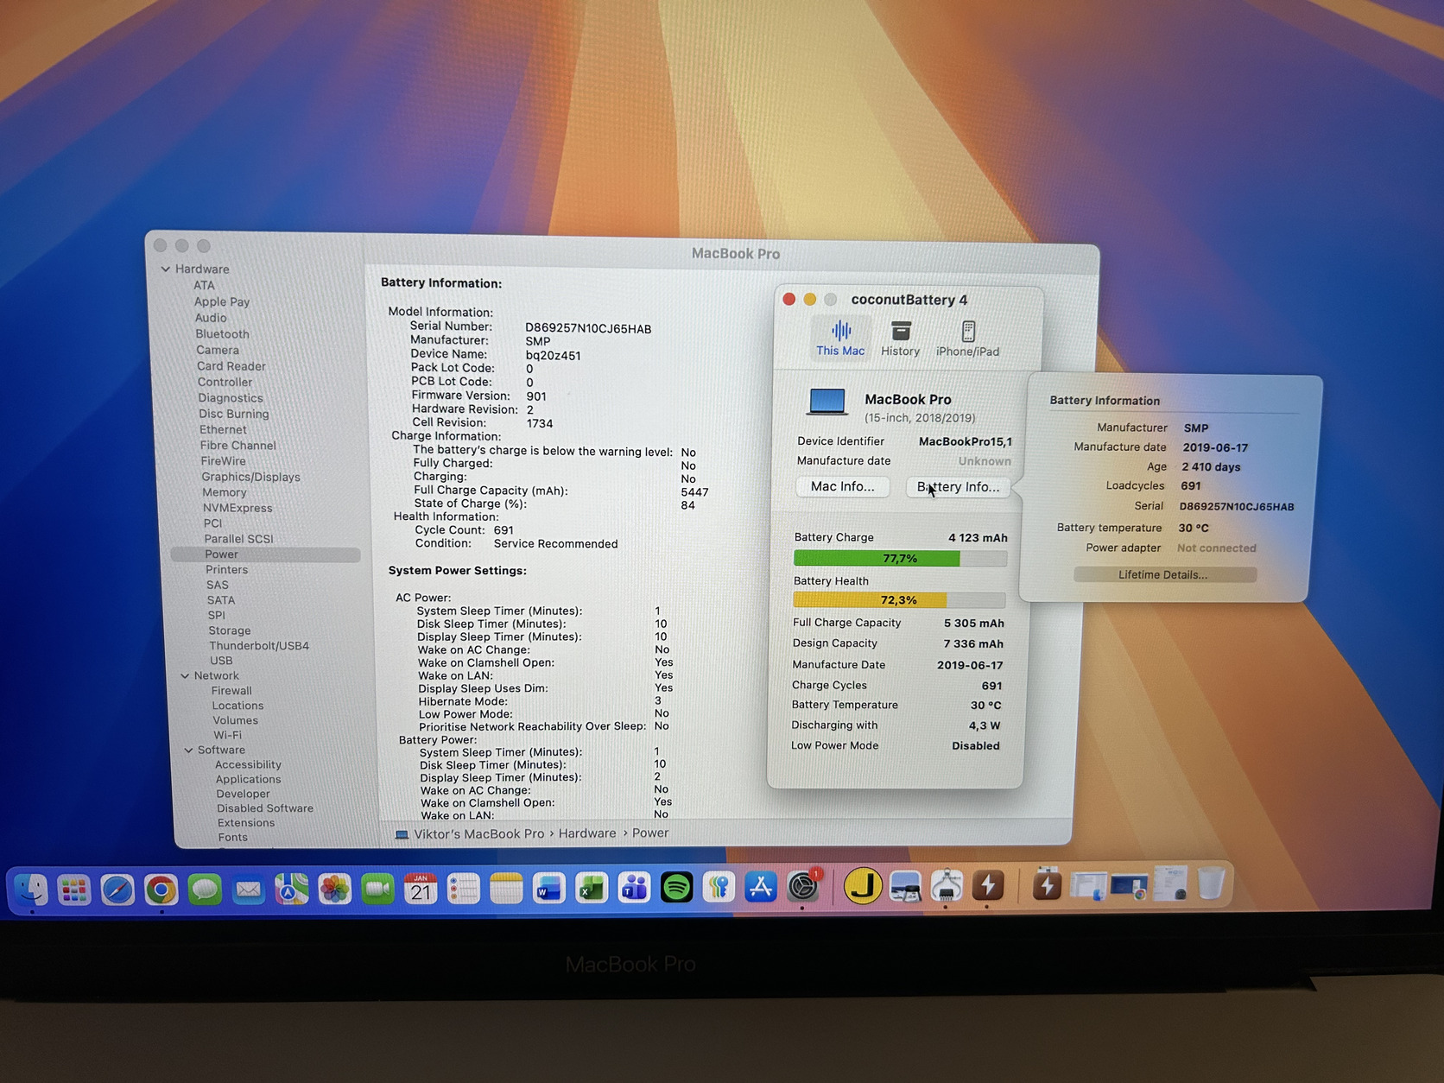Viewport: 1444px width, 1083px height.
Task: Select Power in the Hardware sidebar
Action: (x=266, y=554)
